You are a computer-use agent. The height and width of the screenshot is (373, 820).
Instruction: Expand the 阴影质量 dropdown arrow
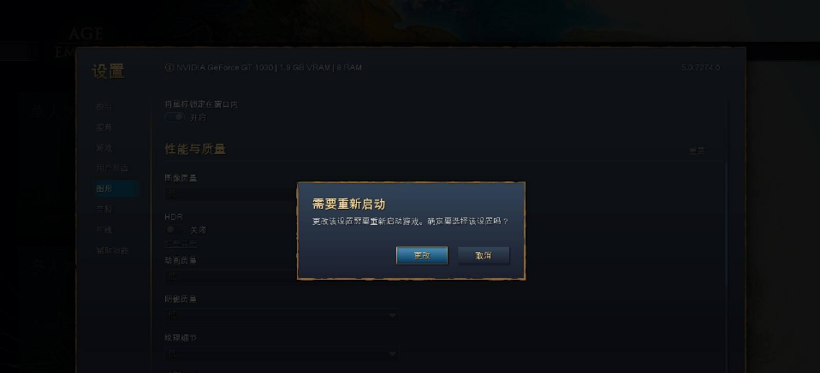click(392, 316)
